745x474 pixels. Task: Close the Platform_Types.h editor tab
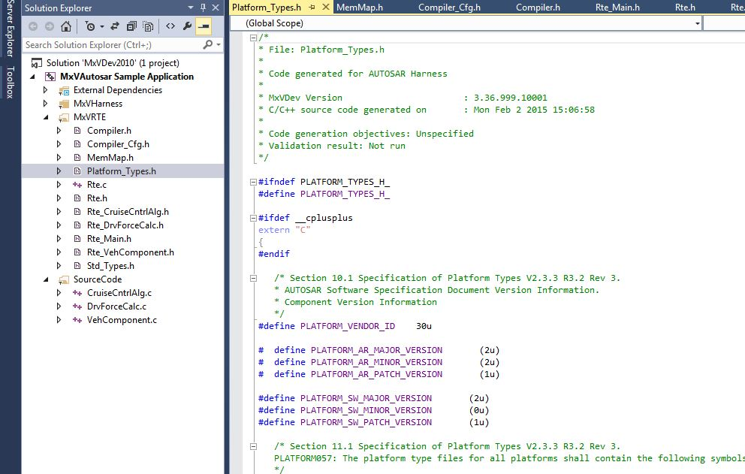[326, 7]
